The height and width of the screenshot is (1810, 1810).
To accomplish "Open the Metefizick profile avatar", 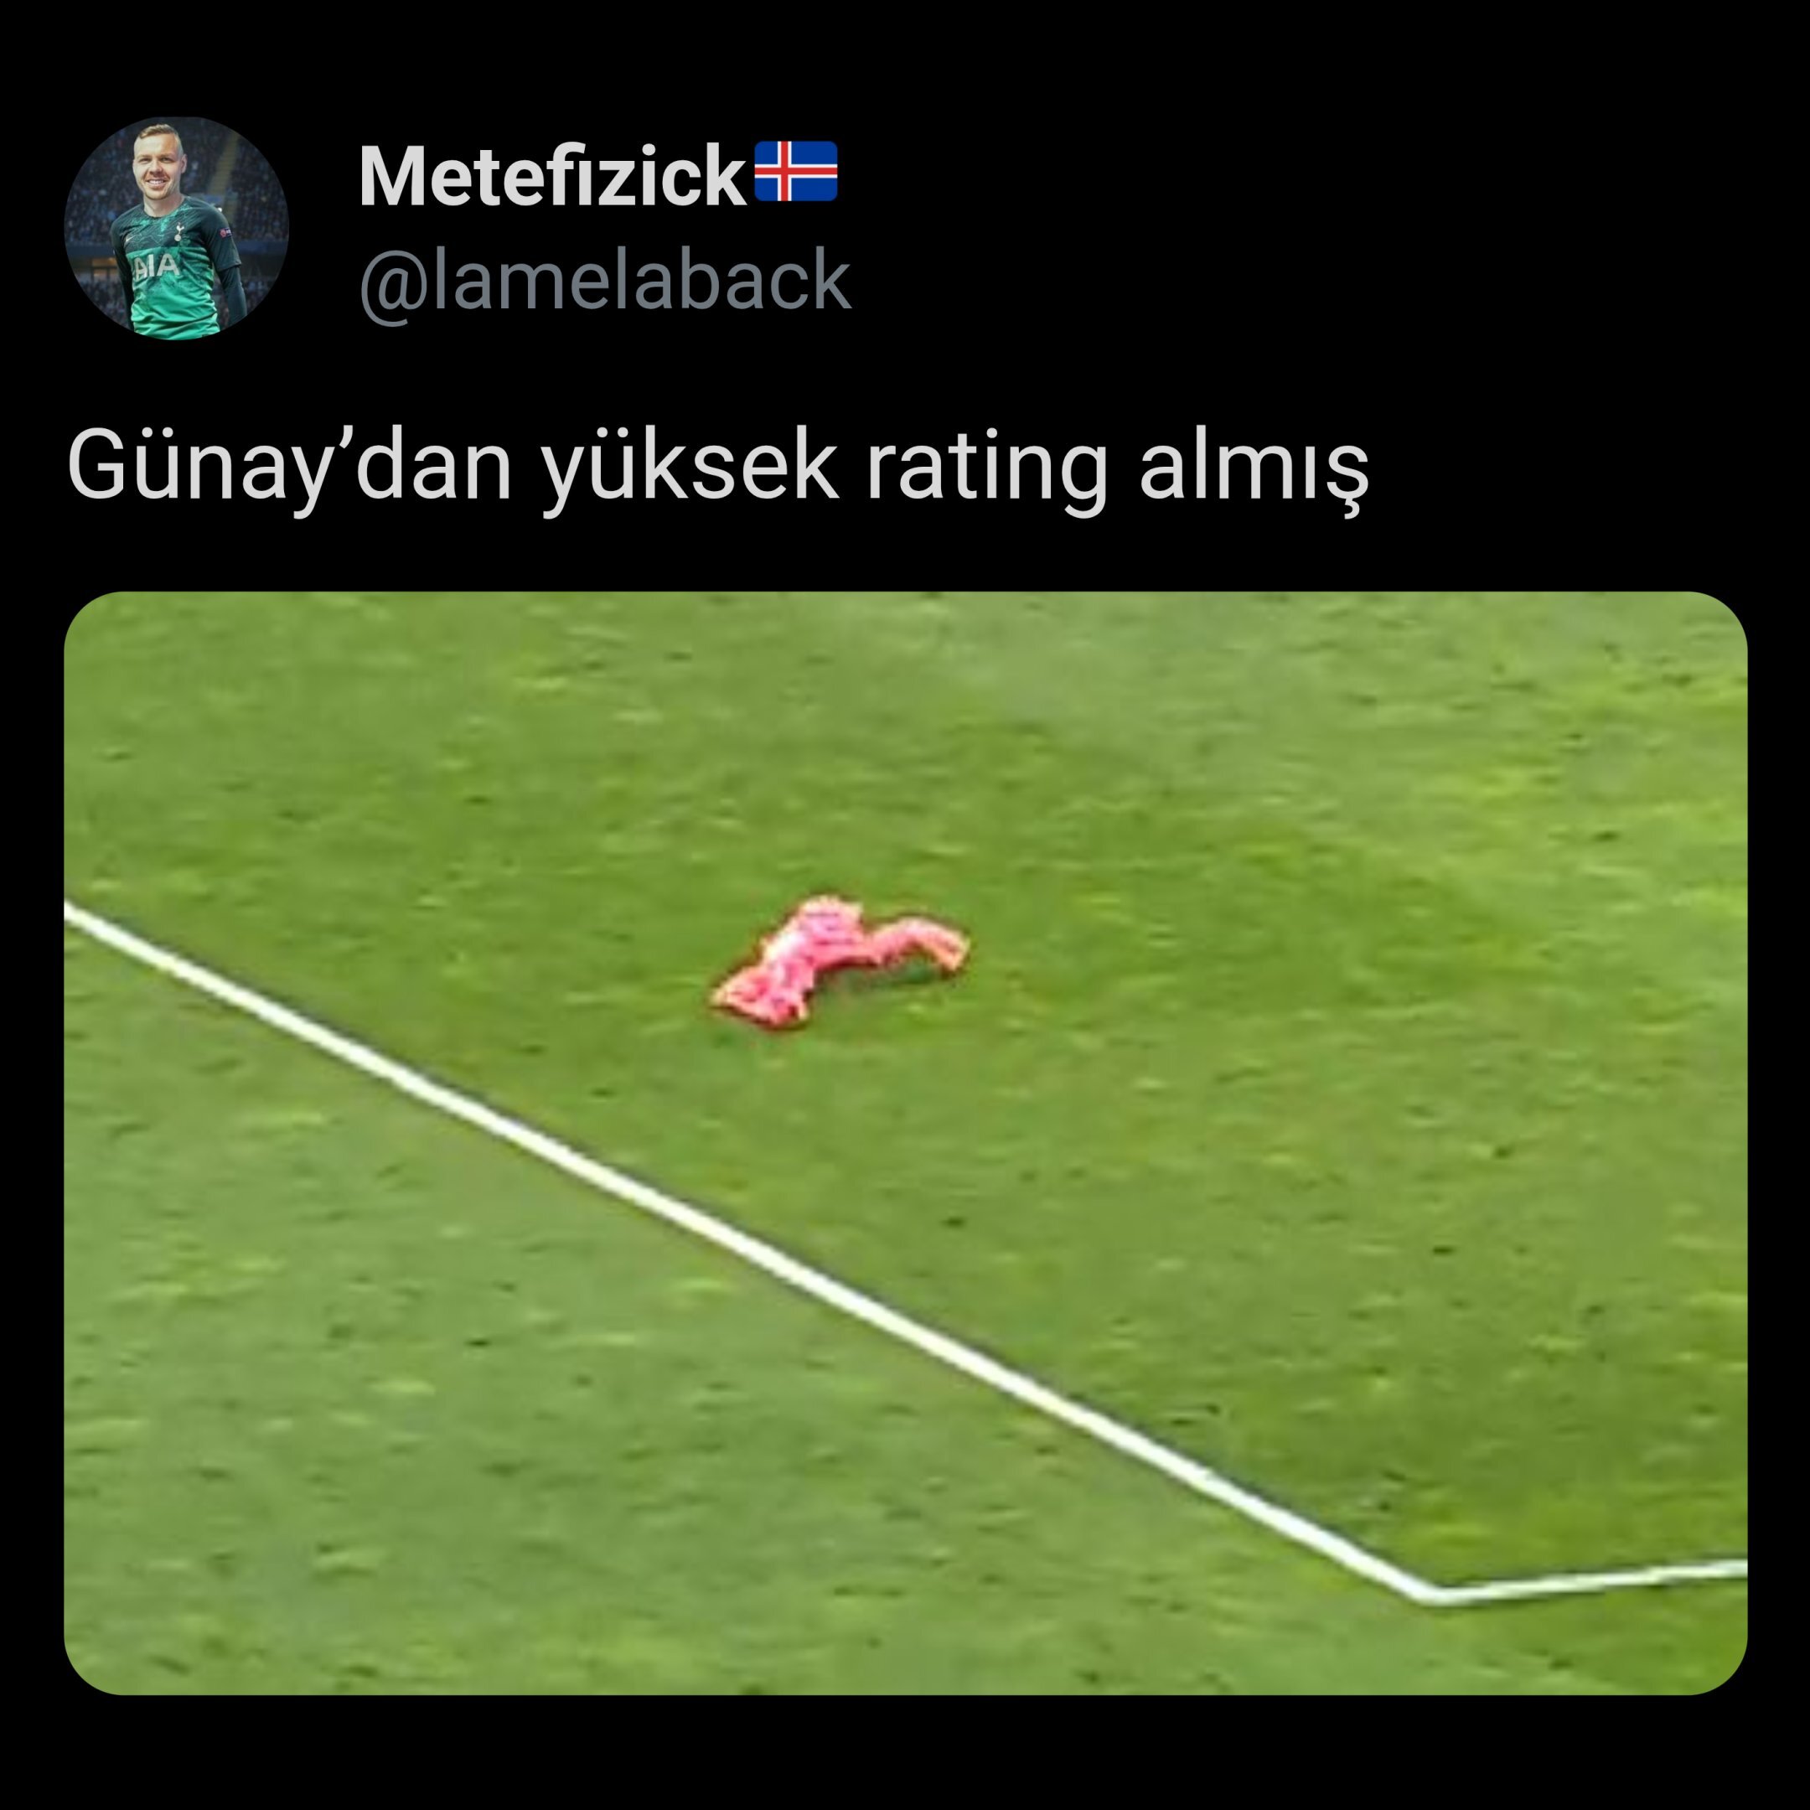I will tap(176, 228).
